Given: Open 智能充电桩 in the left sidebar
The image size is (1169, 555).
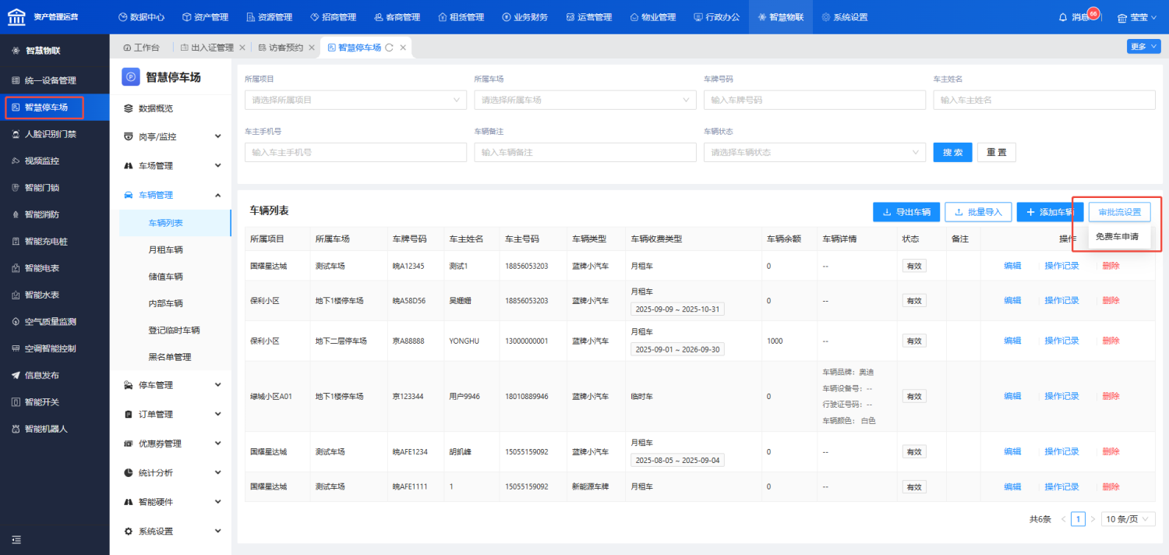Looking at the screenshot, I should point(46,242).
